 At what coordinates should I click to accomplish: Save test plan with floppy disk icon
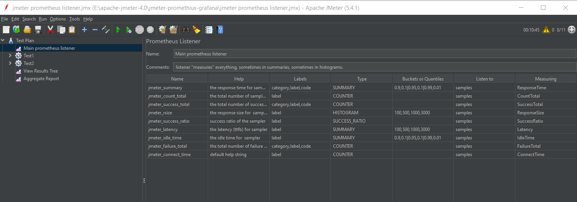(x=38, y=30)
